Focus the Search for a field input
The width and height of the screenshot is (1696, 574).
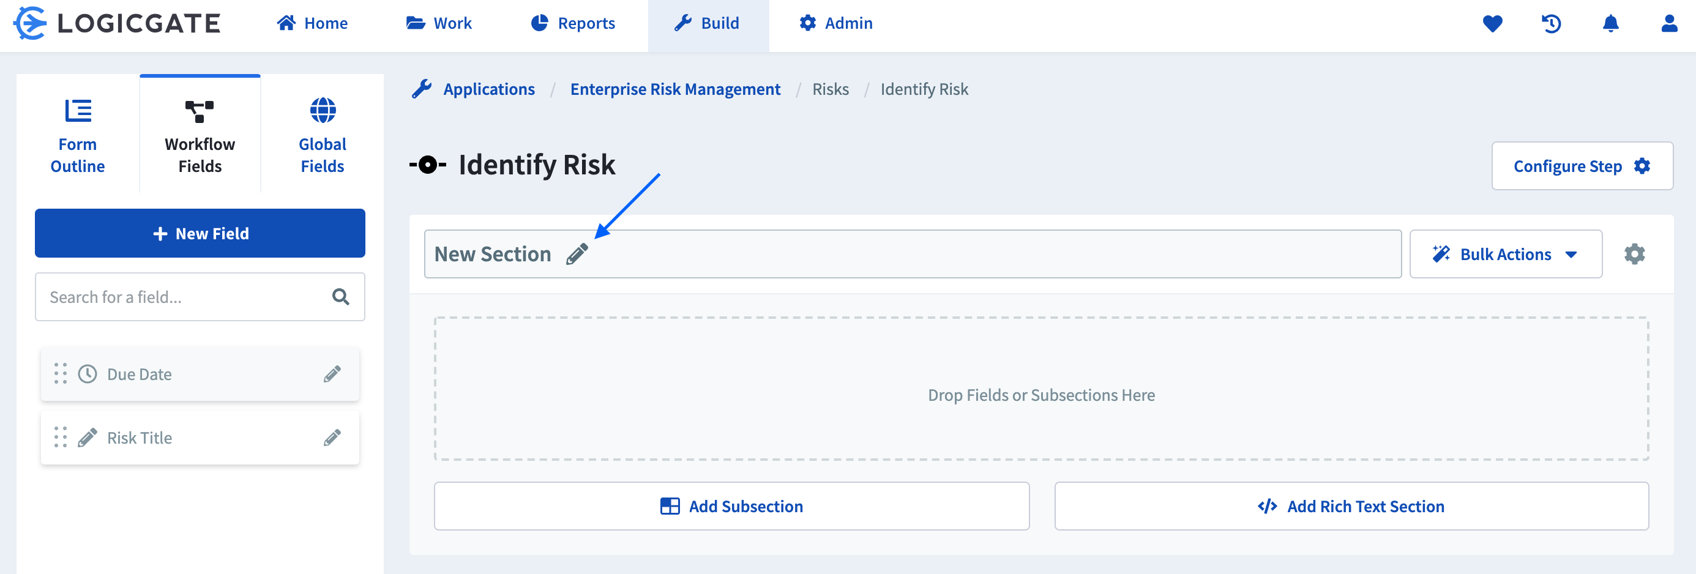click(x=184, y=297)
